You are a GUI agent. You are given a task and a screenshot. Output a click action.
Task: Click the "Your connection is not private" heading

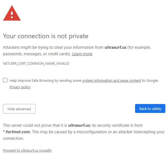pyautogui.click(x=45, y=36)
